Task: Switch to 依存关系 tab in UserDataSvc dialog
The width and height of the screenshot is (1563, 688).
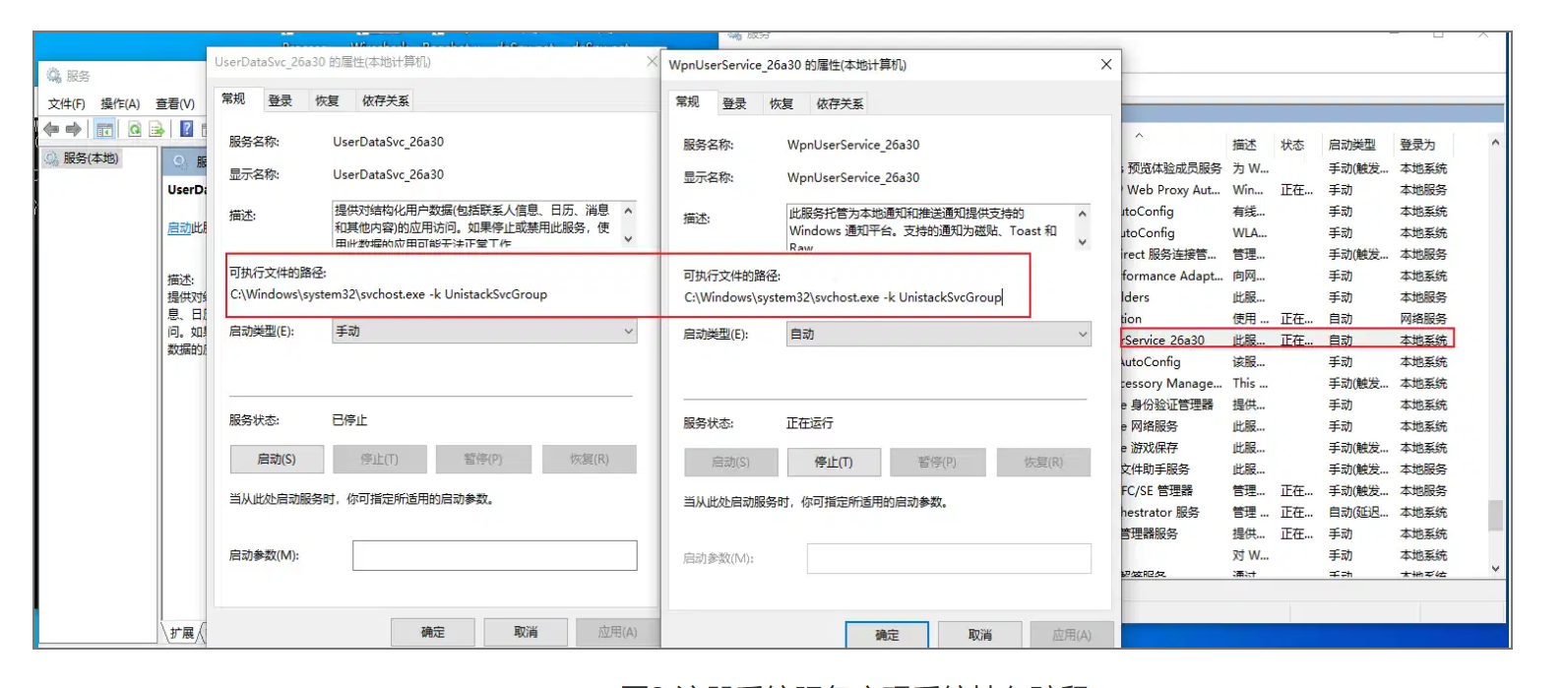Action: (x=385, y=100)
